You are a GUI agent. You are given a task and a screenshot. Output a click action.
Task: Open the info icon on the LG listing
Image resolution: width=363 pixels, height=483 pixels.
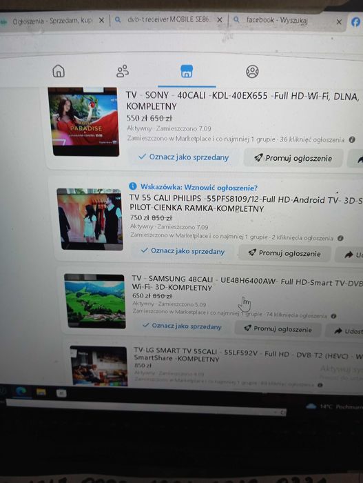(320, 385)
